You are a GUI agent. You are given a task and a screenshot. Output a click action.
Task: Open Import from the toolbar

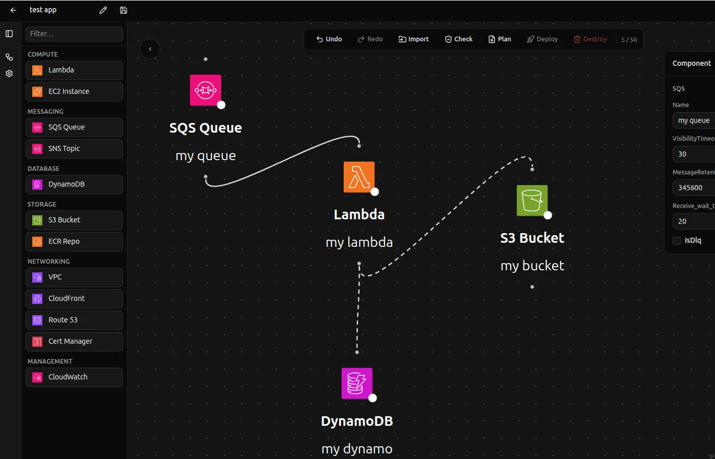(x=414, y=39)
